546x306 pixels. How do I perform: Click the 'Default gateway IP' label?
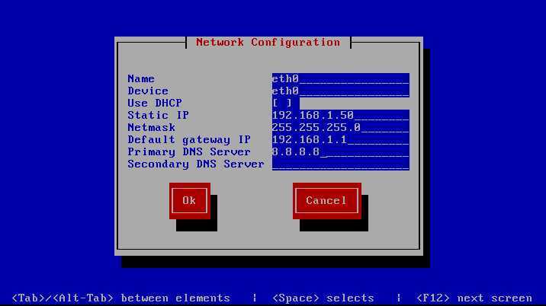189,140
